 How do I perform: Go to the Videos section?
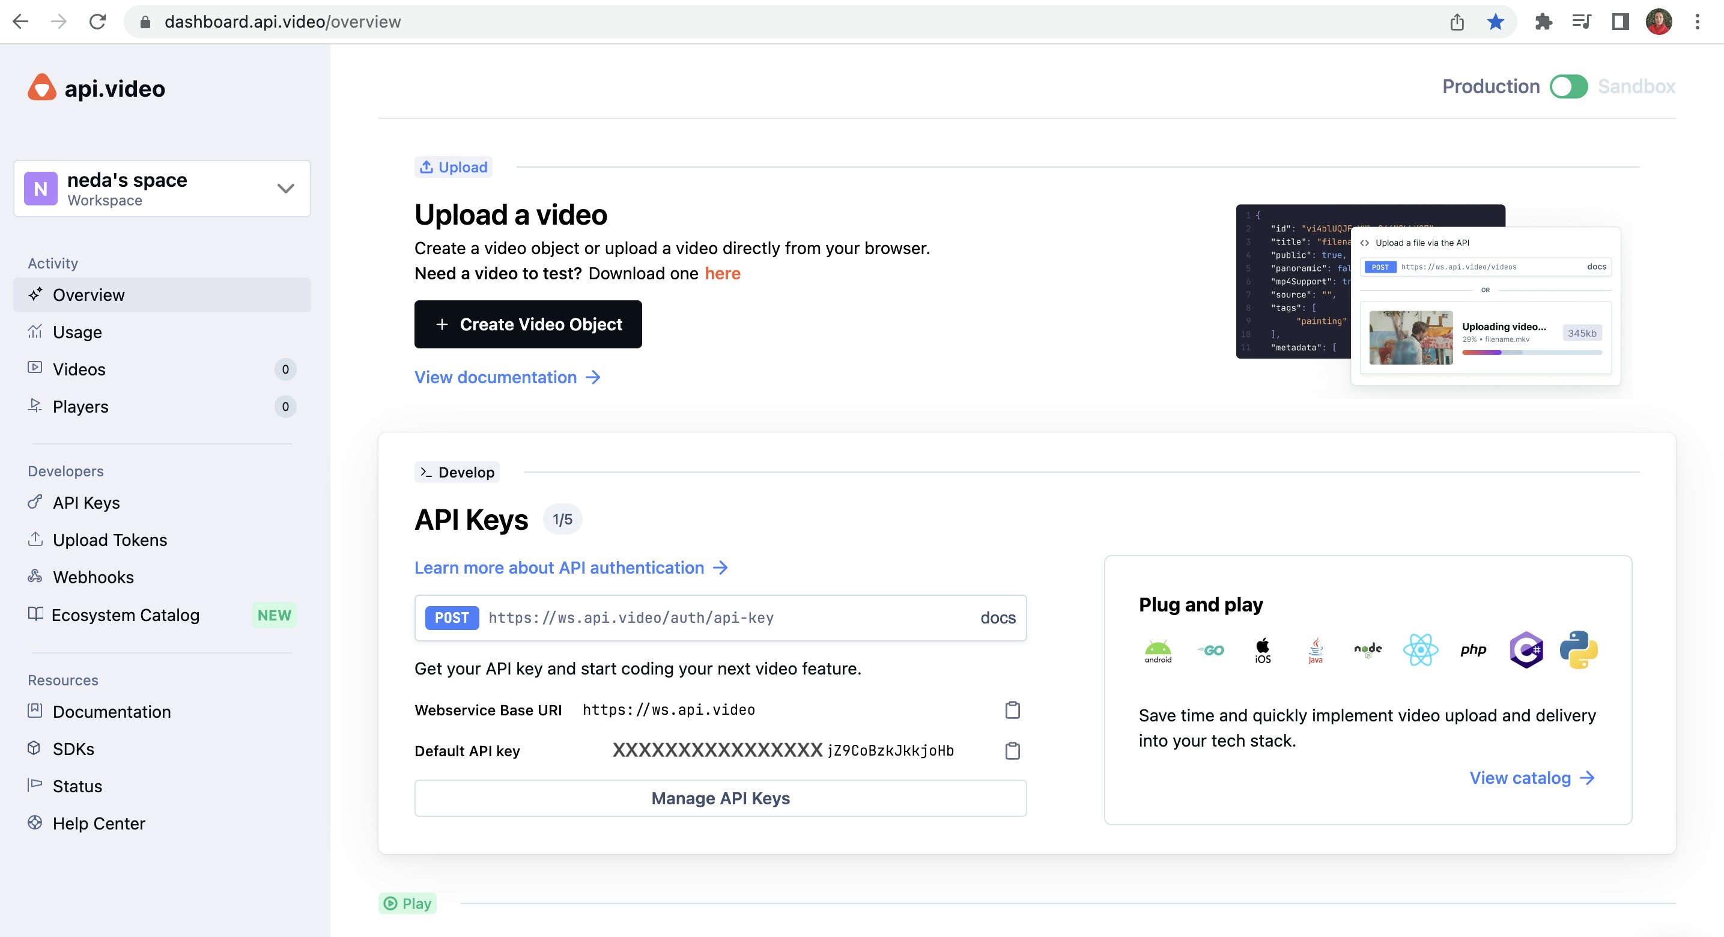(79, 369)
